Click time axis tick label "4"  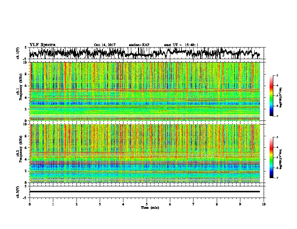pos(123,204)
